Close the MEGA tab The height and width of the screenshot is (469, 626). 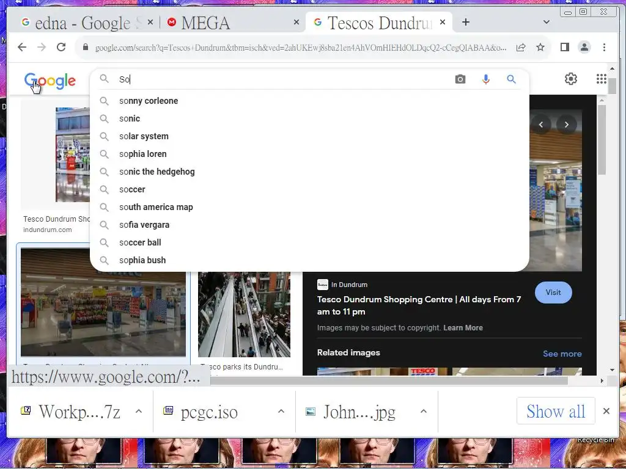point(296,23)
